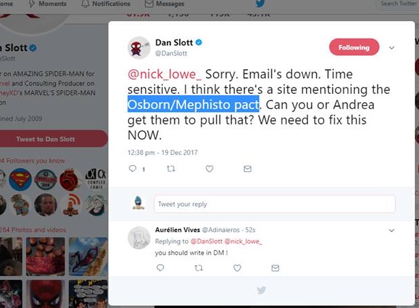Open the dropdown arrow on Aurélien Vives' reply

[392, 230]
